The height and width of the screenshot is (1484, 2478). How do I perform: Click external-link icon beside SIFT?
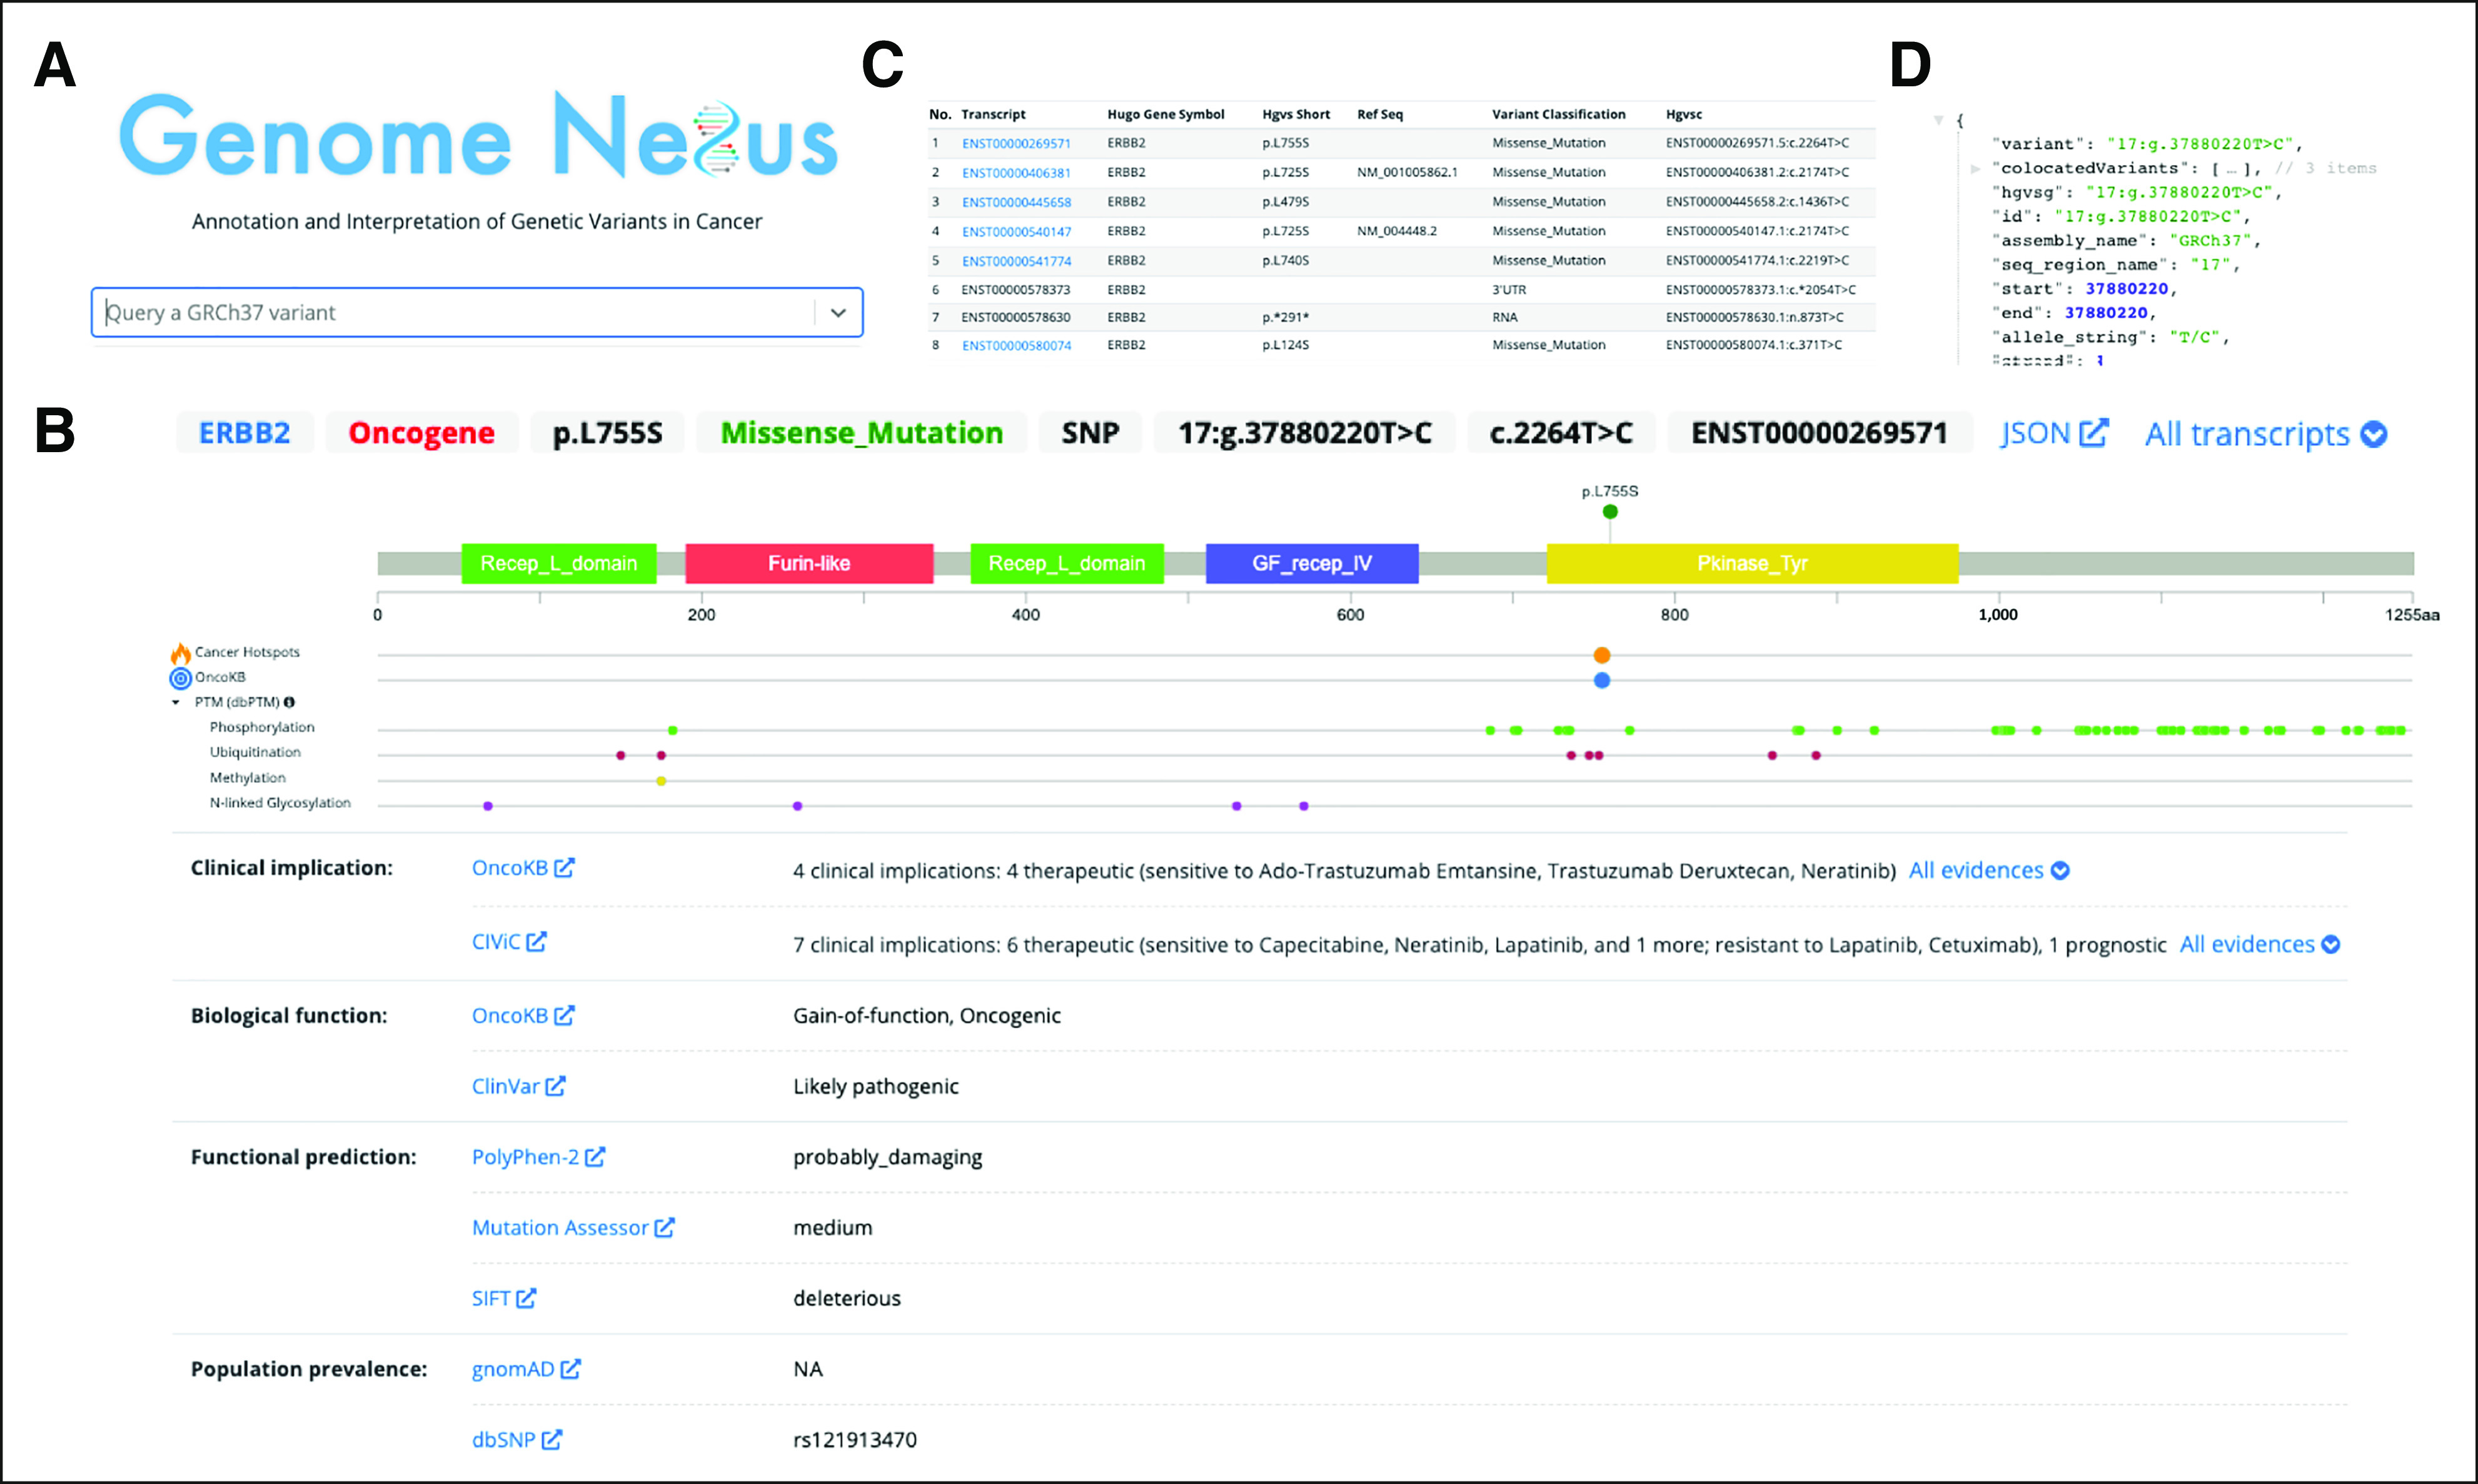click(x=526, y=1298)
